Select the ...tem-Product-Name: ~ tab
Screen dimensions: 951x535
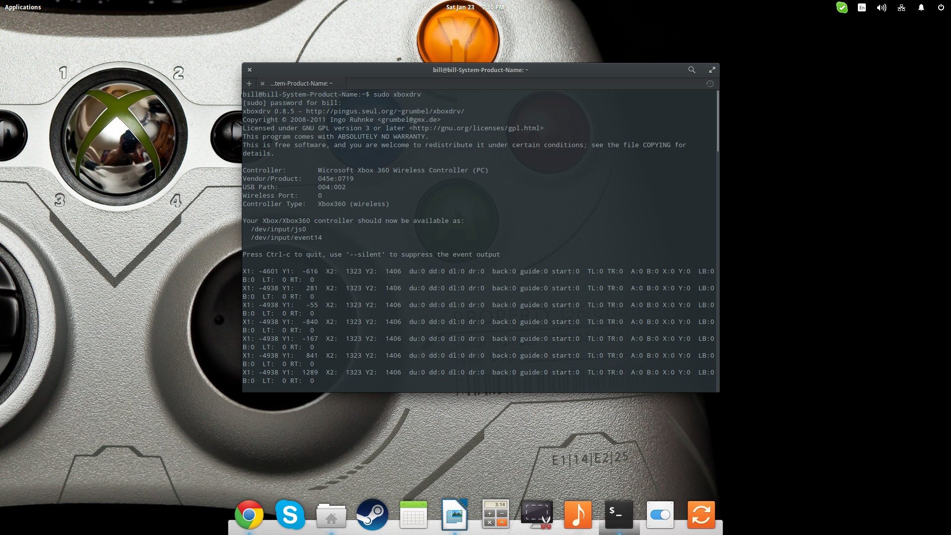301,84
